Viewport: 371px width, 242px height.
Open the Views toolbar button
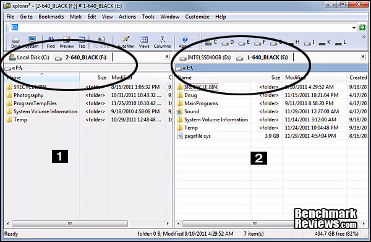pos(144,42)
